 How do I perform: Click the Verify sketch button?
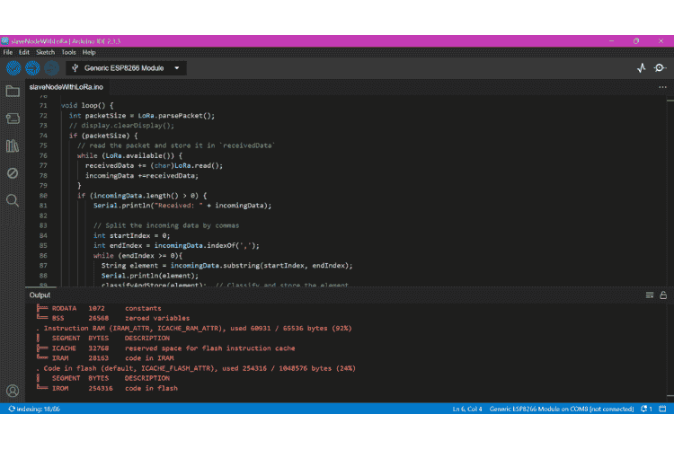tap(13, 68)
